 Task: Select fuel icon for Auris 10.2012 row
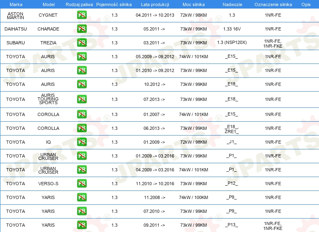click(82, 84)
